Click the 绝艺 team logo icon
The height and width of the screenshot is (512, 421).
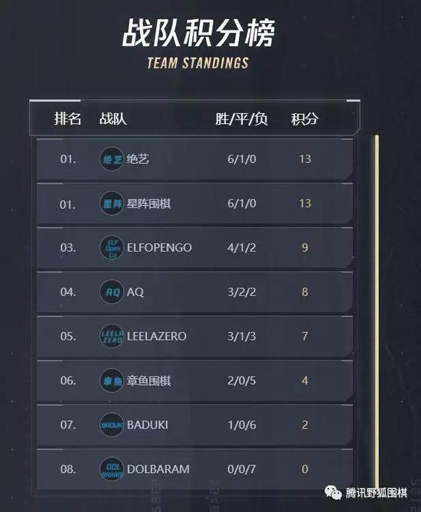coord(112,159)
